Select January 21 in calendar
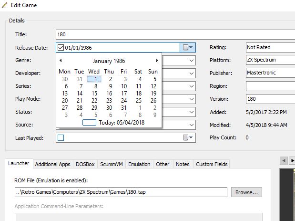 [80, 101]
